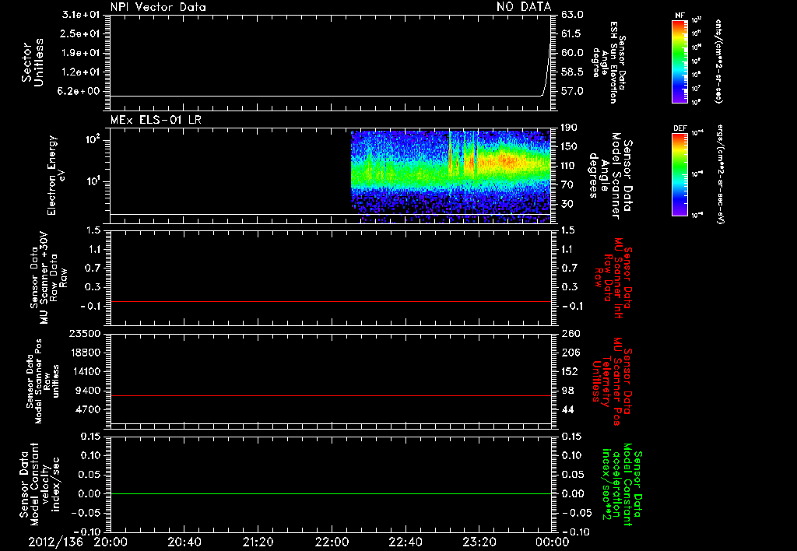
Task: Click the green 'Model Constant acceleration' axis title
Action: (x=622, y=484)
